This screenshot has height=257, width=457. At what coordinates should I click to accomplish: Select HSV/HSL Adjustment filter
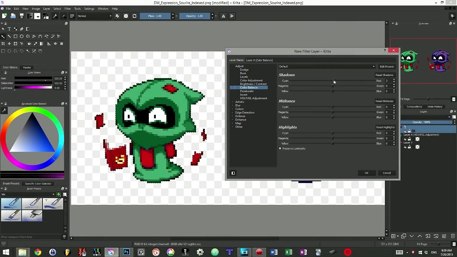point(253,98)
